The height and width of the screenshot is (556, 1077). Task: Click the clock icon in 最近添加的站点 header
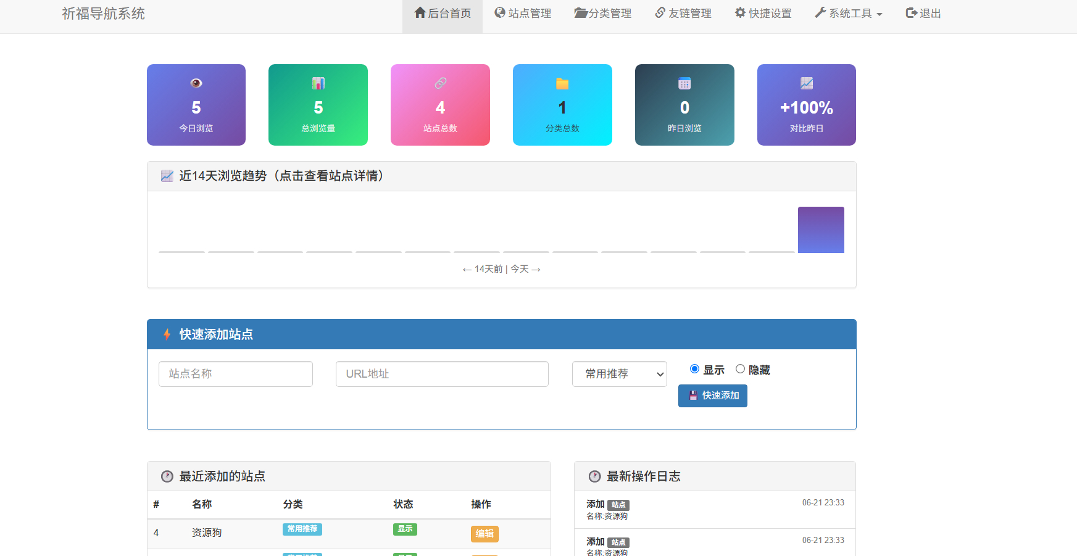tap(167, 476)
